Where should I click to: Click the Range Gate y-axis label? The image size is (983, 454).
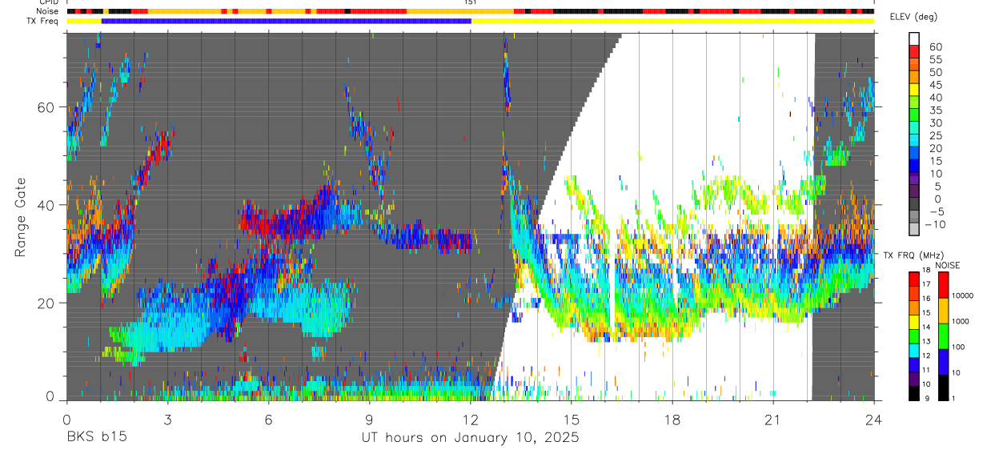(x=22, y=217)
